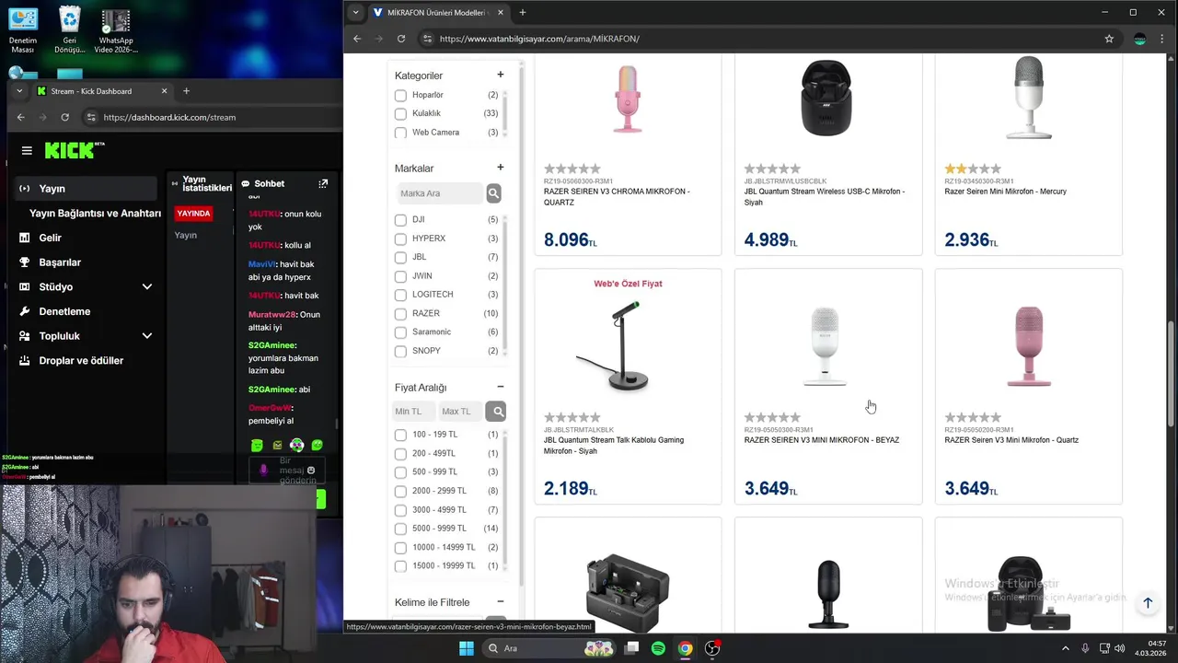Open the tab list dropdown in Kick window

click(19, 91)
